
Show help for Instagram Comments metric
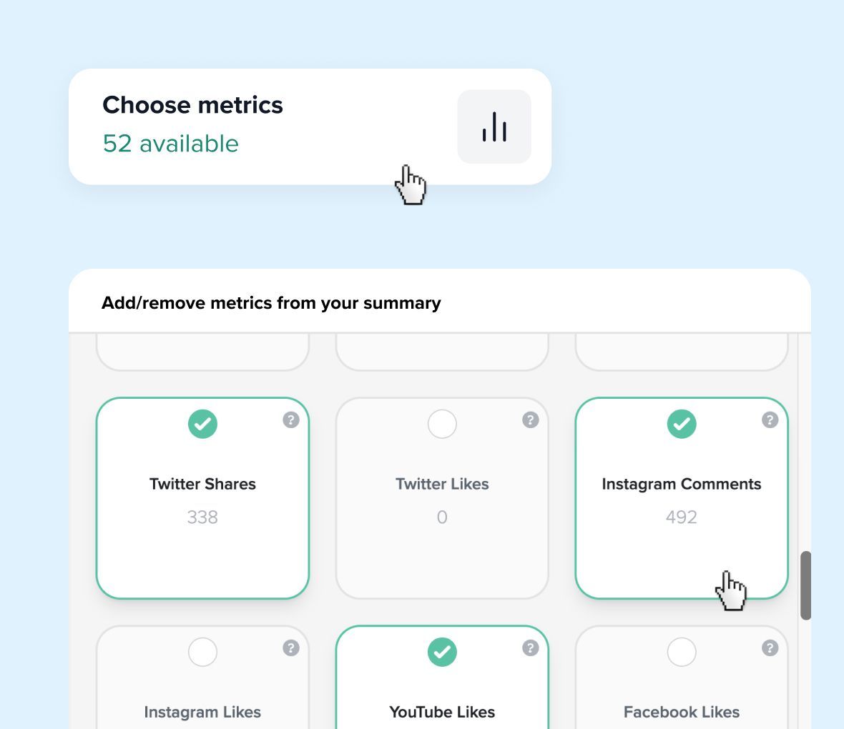pos(770,420)
